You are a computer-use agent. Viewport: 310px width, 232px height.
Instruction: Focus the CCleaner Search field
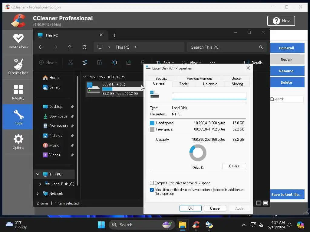pyautogui.click(x=286, y=99)
